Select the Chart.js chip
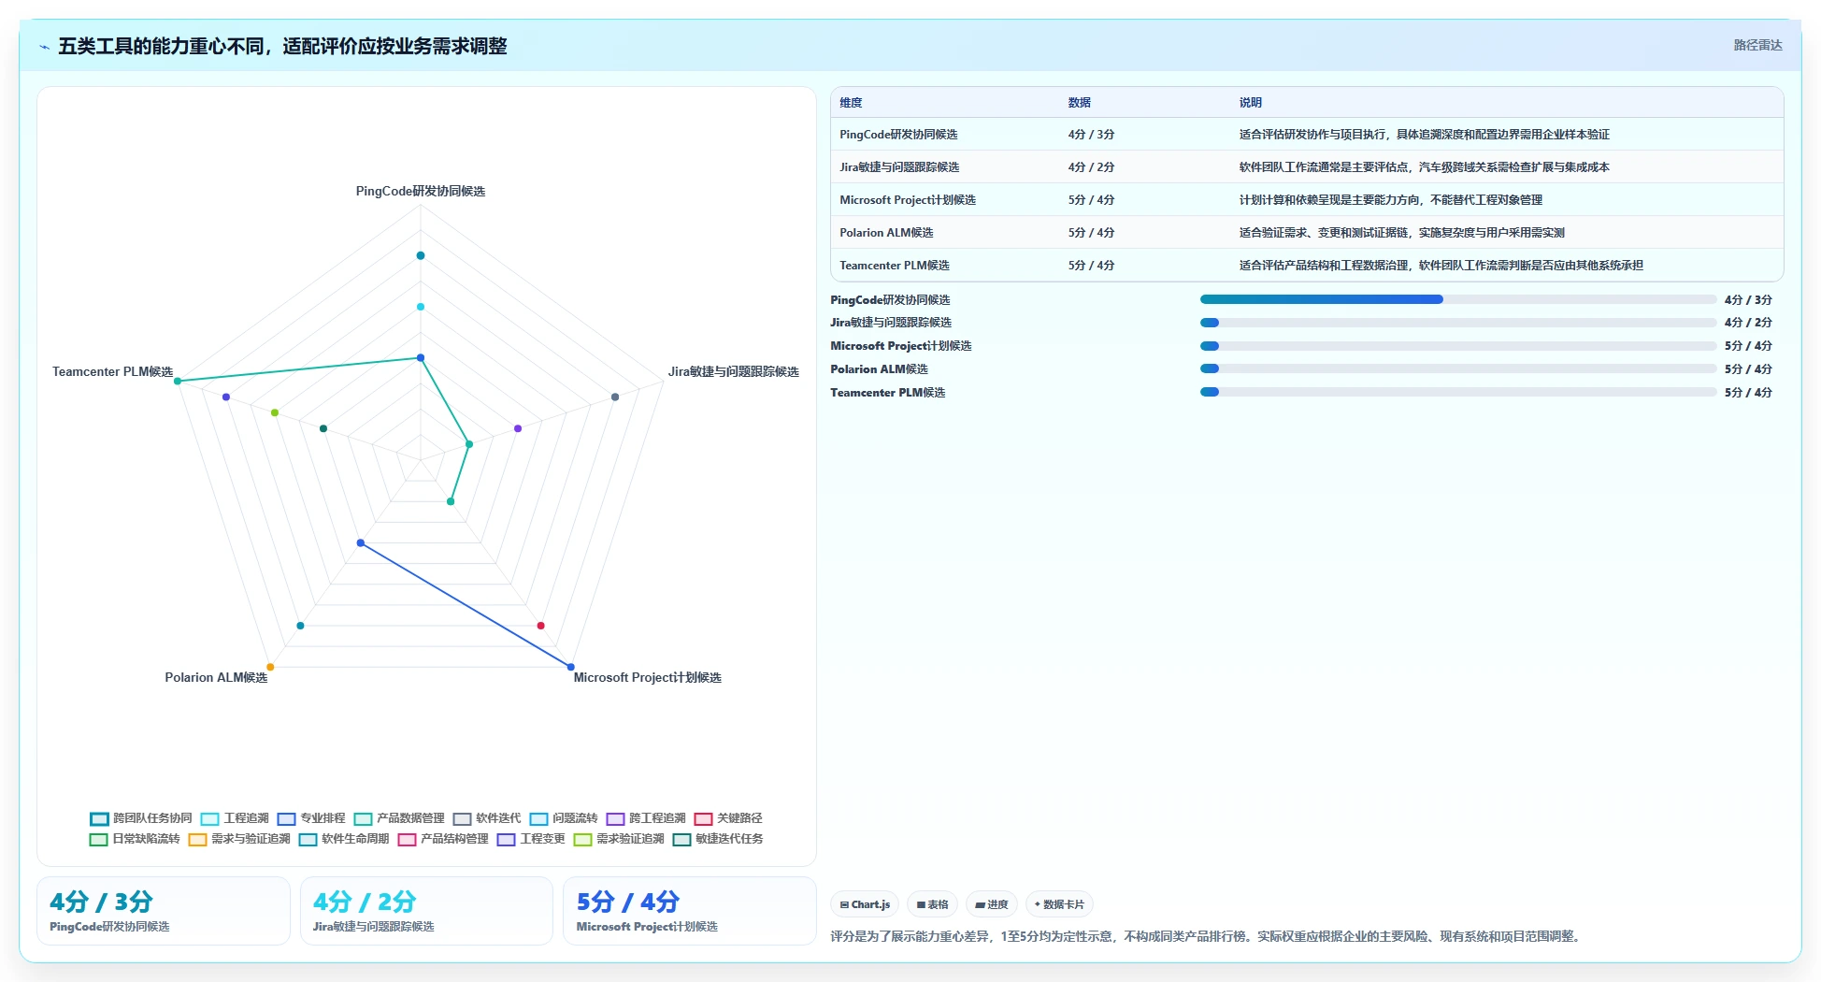This screenshot has height=982, width=1821. (x=865, y=904)
